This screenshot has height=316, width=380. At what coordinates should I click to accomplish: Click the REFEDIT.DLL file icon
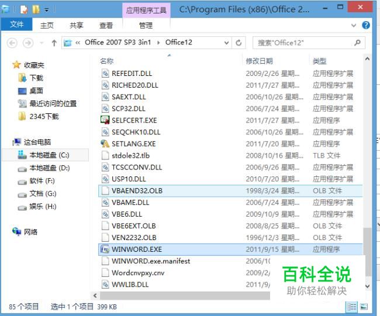tap(105, 73)
